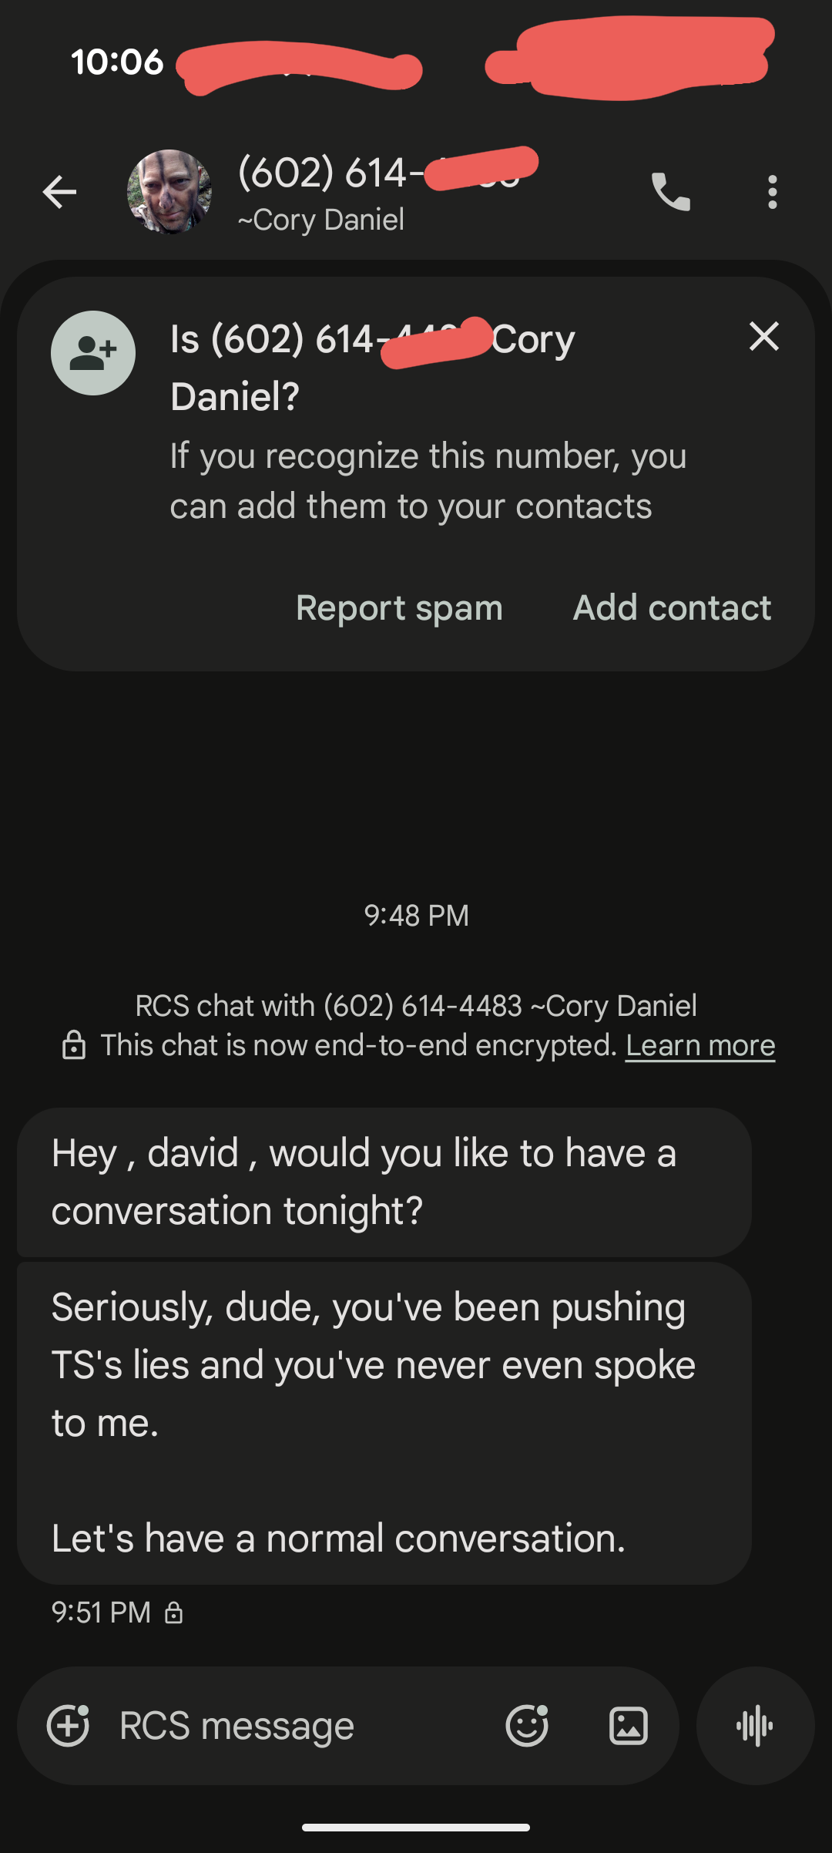Tap the "would you like to have a conversation" message
Screen dimensions: 832x1853
pos(384,1182)
